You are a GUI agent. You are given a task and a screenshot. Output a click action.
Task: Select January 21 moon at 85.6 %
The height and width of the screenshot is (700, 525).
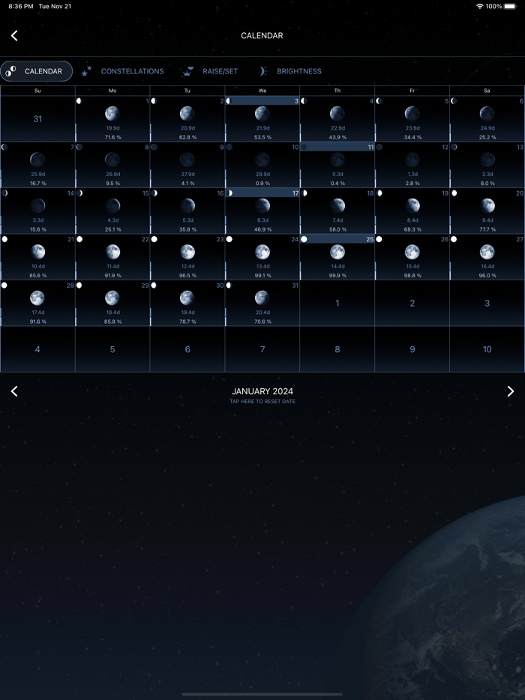37,257
